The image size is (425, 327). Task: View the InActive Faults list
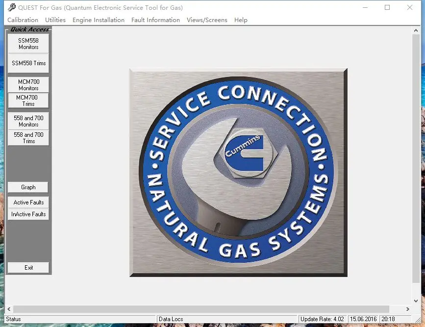(x=28, y=214)
